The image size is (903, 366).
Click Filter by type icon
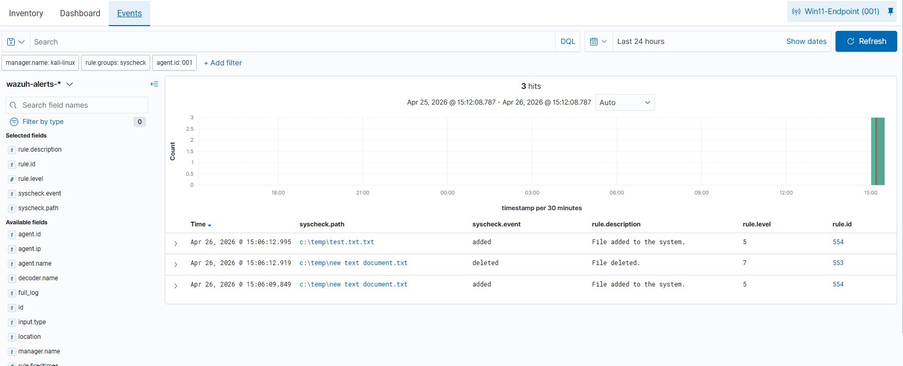(x=14, y=122)
